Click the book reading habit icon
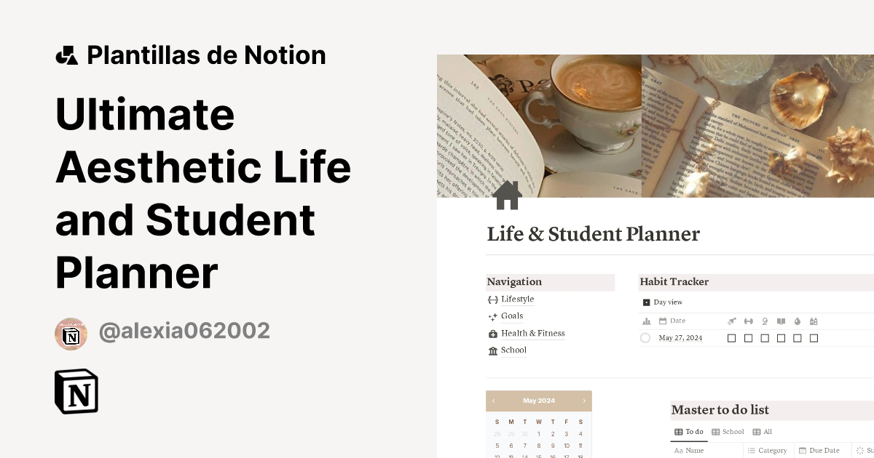874x458 pixels. pyautogui.click(x=782, y=321)
